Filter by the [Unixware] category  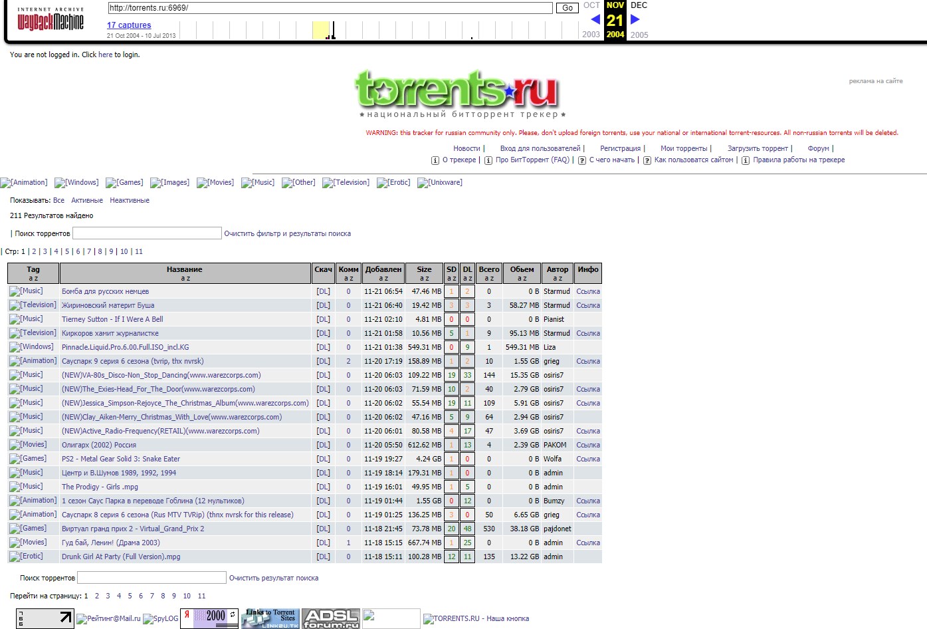click(x=440, y=183)
